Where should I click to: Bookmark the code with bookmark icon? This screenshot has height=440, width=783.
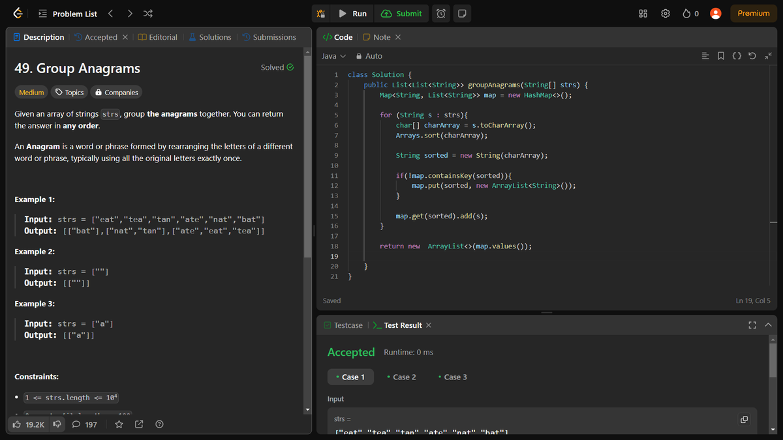721,56
